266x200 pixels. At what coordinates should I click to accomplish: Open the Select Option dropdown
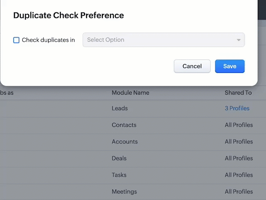163,40
